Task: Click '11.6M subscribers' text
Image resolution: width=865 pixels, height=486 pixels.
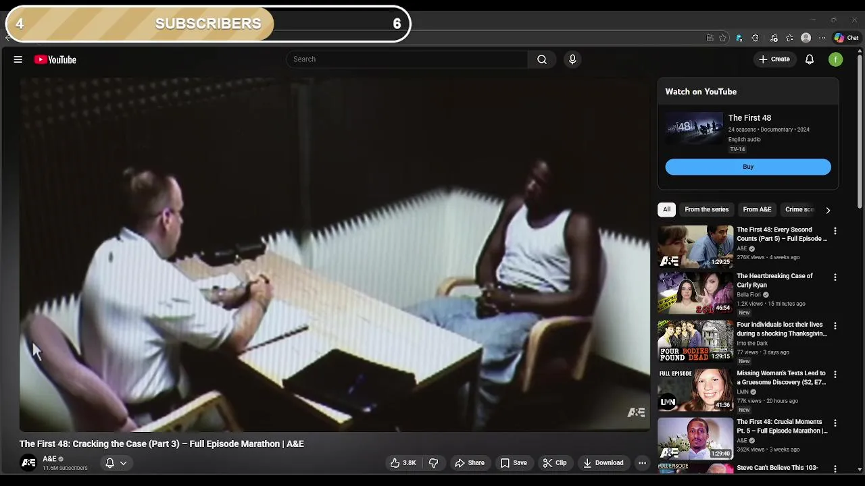Action: tap(65, 468)
